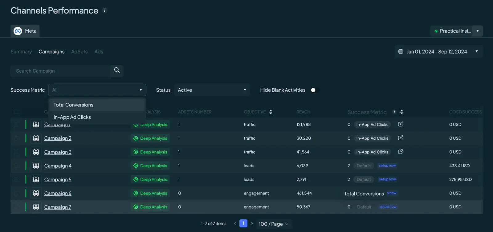Image resolution: width=493 pixels, height=232 pixels.
Task: Choose In-App Ad Clicks from dropdown list
Action: coord(97,117)
